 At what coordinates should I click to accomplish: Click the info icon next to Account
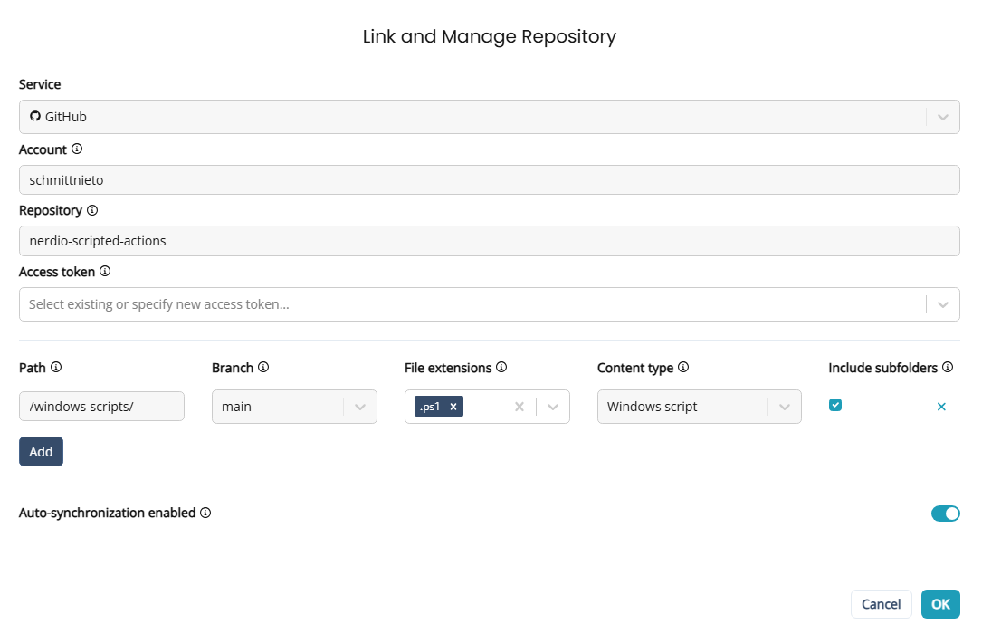coord(77,149)
